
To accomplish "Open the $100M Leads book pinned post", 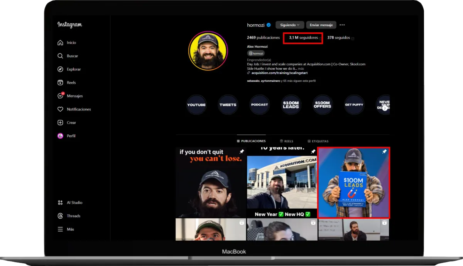I will [x=353, y=182].
